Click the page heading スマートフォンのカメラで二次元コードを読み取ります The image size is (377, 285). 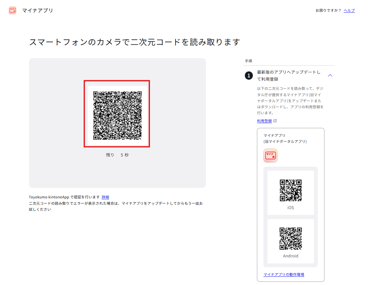135,42
